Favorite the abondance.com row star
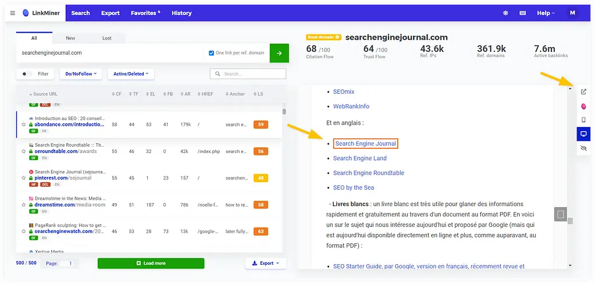 (x=23, y=125)
